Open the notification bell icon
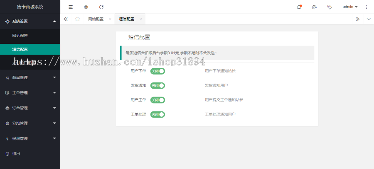The width and height of the screenshot is (374, 169). pyautogui.click(x=299, y=7)
